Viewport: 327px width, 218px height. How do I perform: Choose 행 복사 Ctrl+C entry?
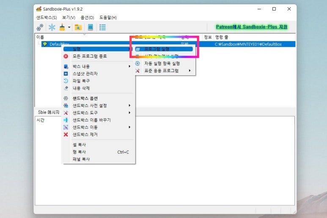tap(98, 152)
